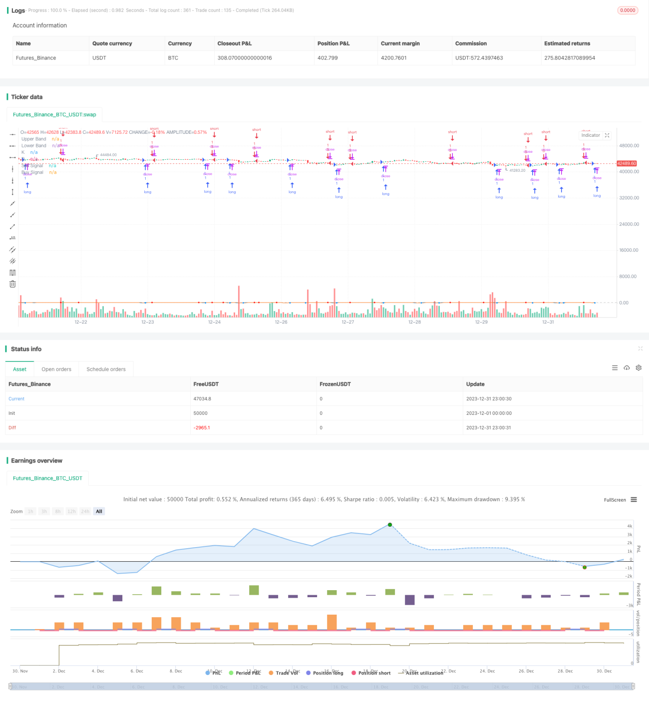Select the Futures_Binance_BTC_USDT earnings tab
649x701 pixels.
click(x=47, y=478)
